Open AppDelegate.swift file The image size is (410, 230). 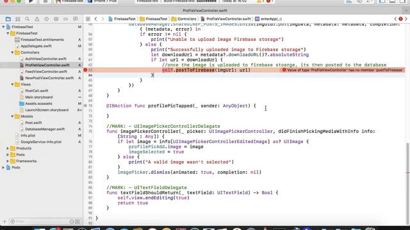(36, 46)
